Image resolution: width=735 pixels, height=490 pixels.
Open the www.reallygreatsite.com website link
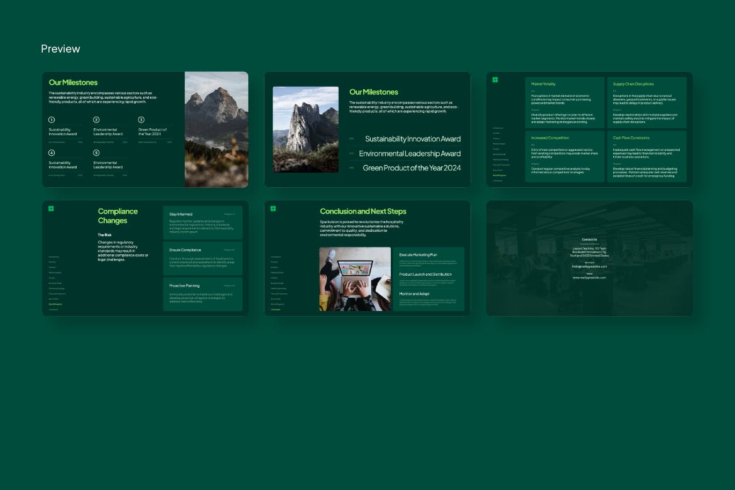pos(589,278)
